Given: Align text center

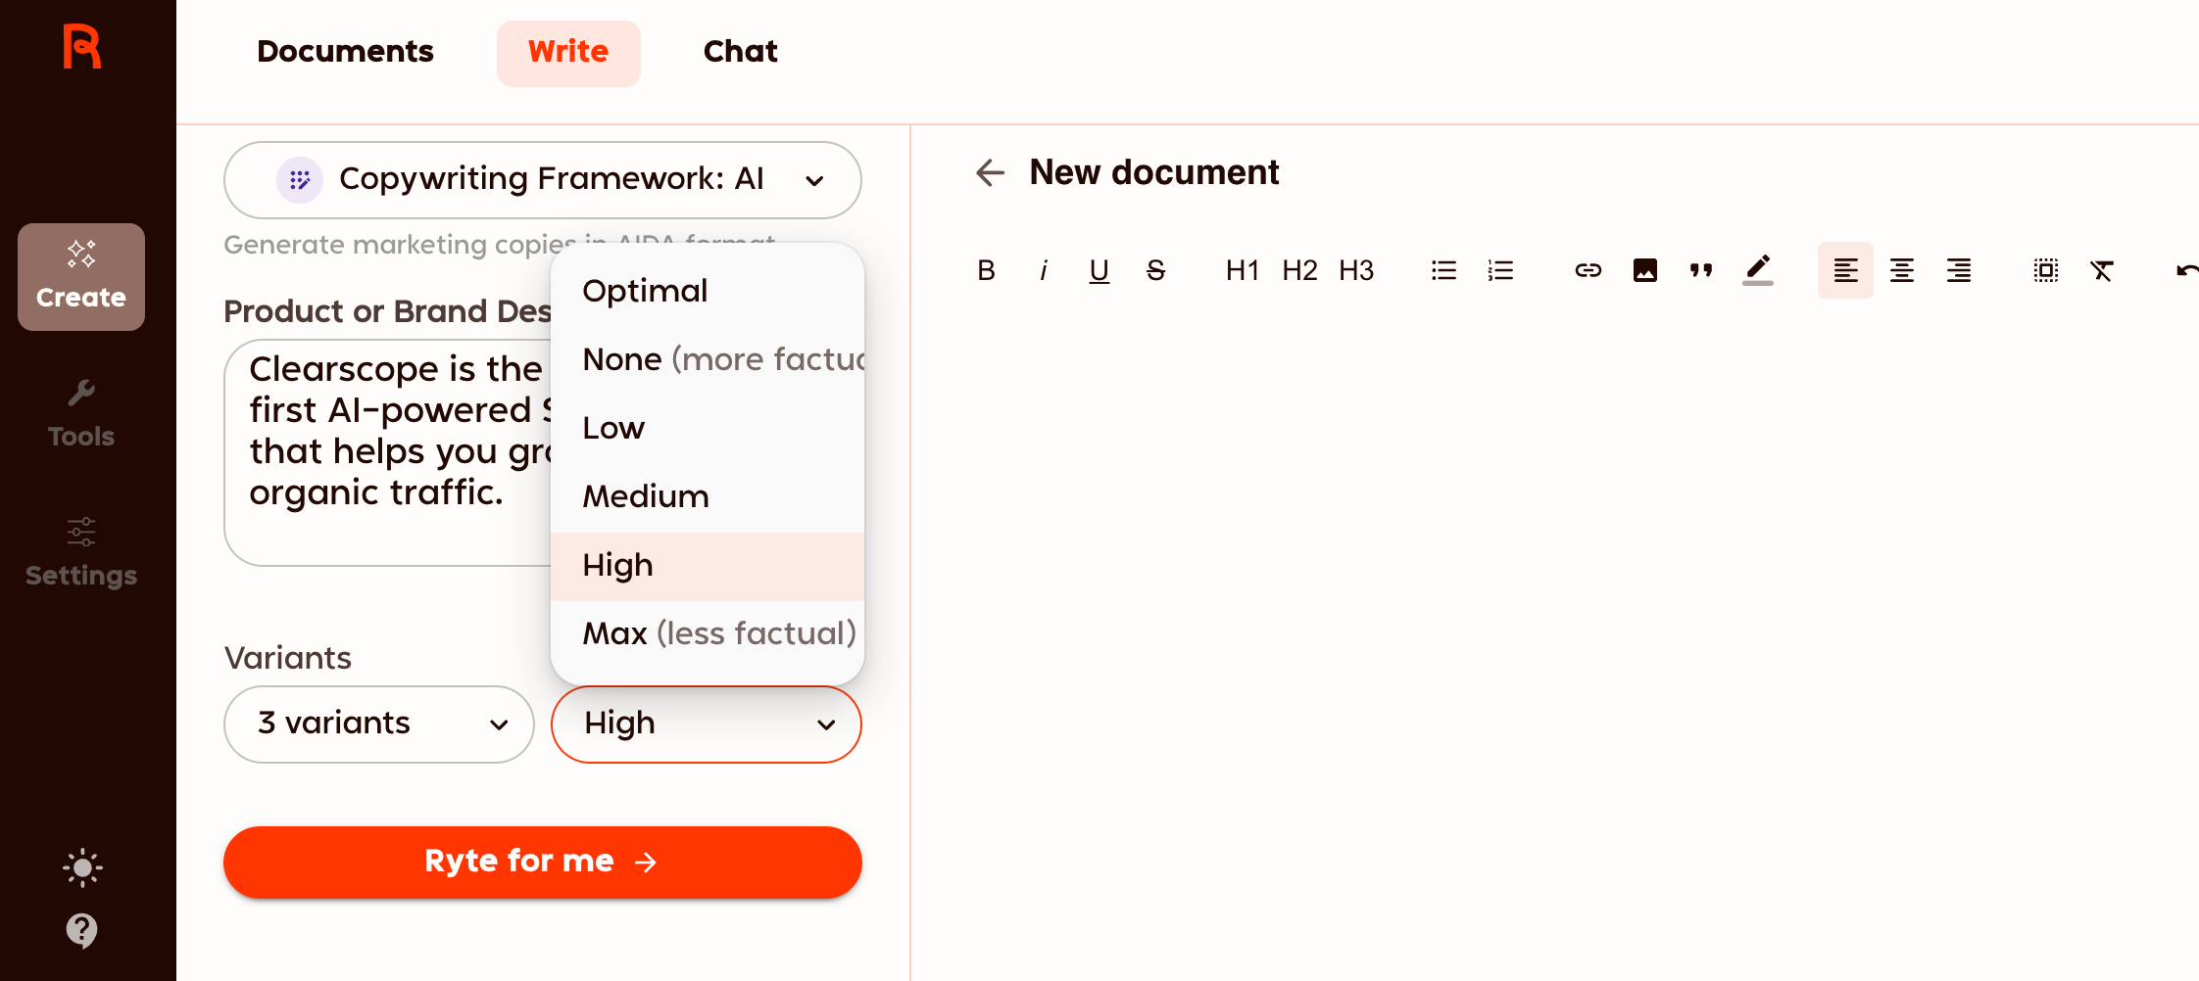Looking at the screenshot, I should (x=1902, y=270).
